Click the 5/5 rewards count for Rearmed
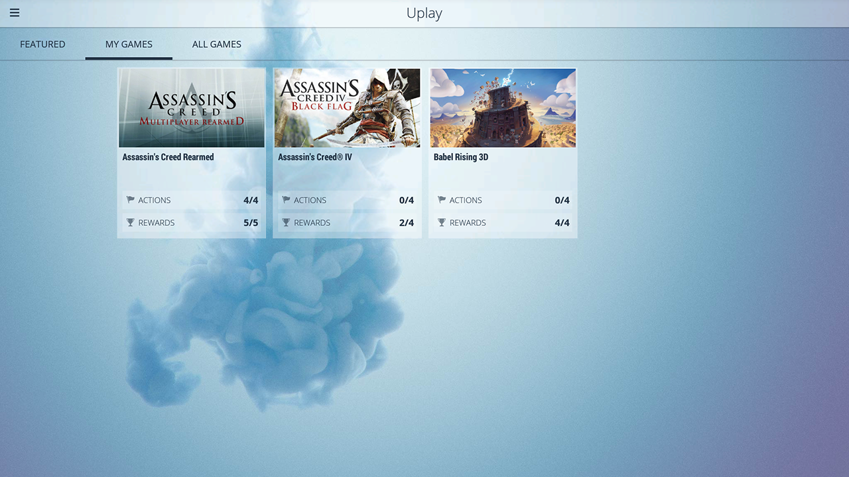This screenshot has height=477, width=849. point(251,223)
